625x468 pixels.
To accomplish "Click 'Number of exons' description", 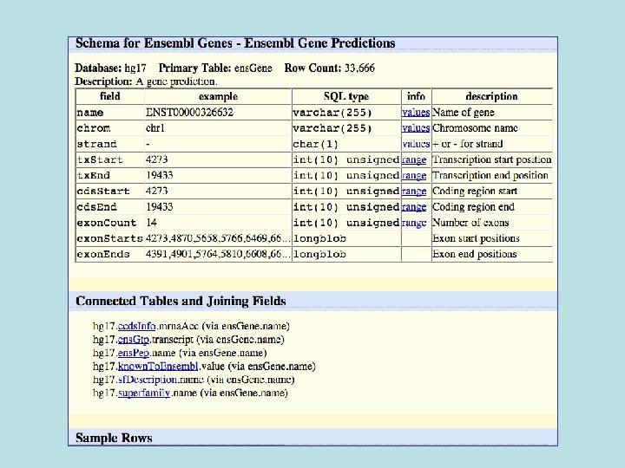I will click(x=470, y=223).
